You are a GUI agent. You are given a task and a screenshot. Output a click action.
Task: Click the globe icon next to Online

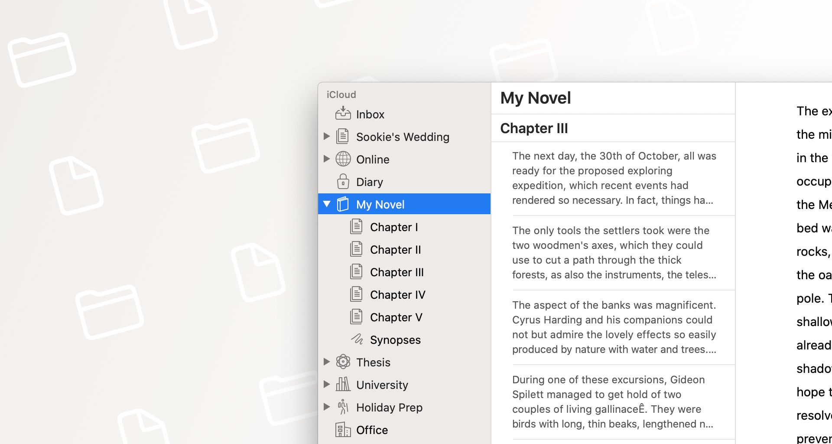click(343, 159)
